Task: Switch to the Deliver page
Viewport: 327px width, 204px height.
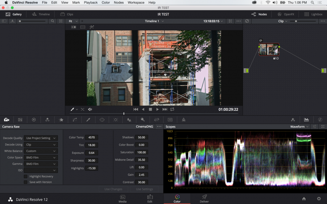Action: tap(204, 199)
